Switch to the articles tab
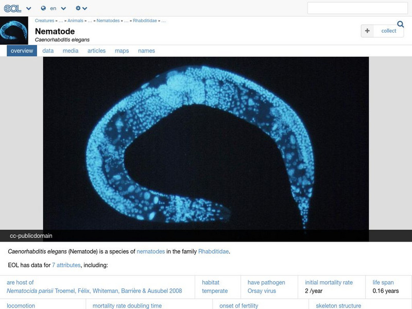Screen dimensions: 412x309 coord(96,50)
